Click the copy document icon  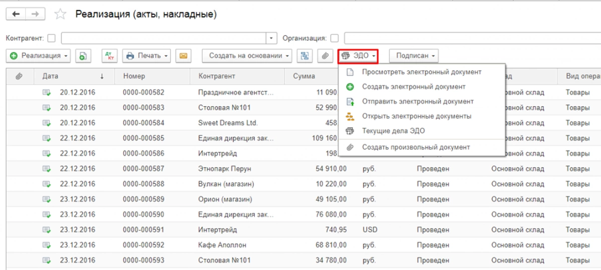point(83,56)
